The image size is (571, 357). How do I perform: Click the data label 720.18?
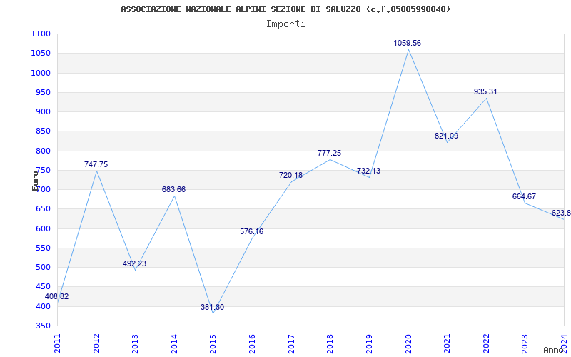coord(290,175)
